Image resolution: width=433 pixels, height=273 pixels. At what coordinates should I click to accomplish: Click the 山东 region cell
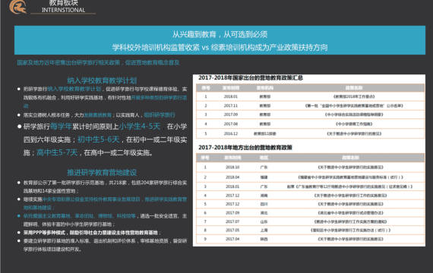(x=264, y=221)
